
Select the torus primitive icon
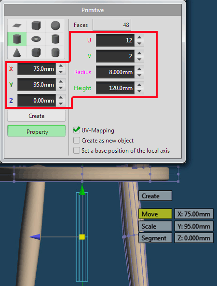click(x=36, y=39)
